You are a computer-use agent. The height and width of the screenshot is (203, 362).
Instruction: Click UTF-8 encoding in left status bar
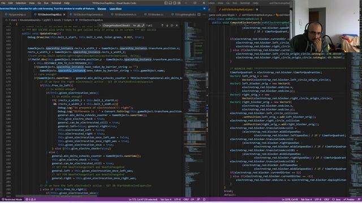click(x=177, y=200)
